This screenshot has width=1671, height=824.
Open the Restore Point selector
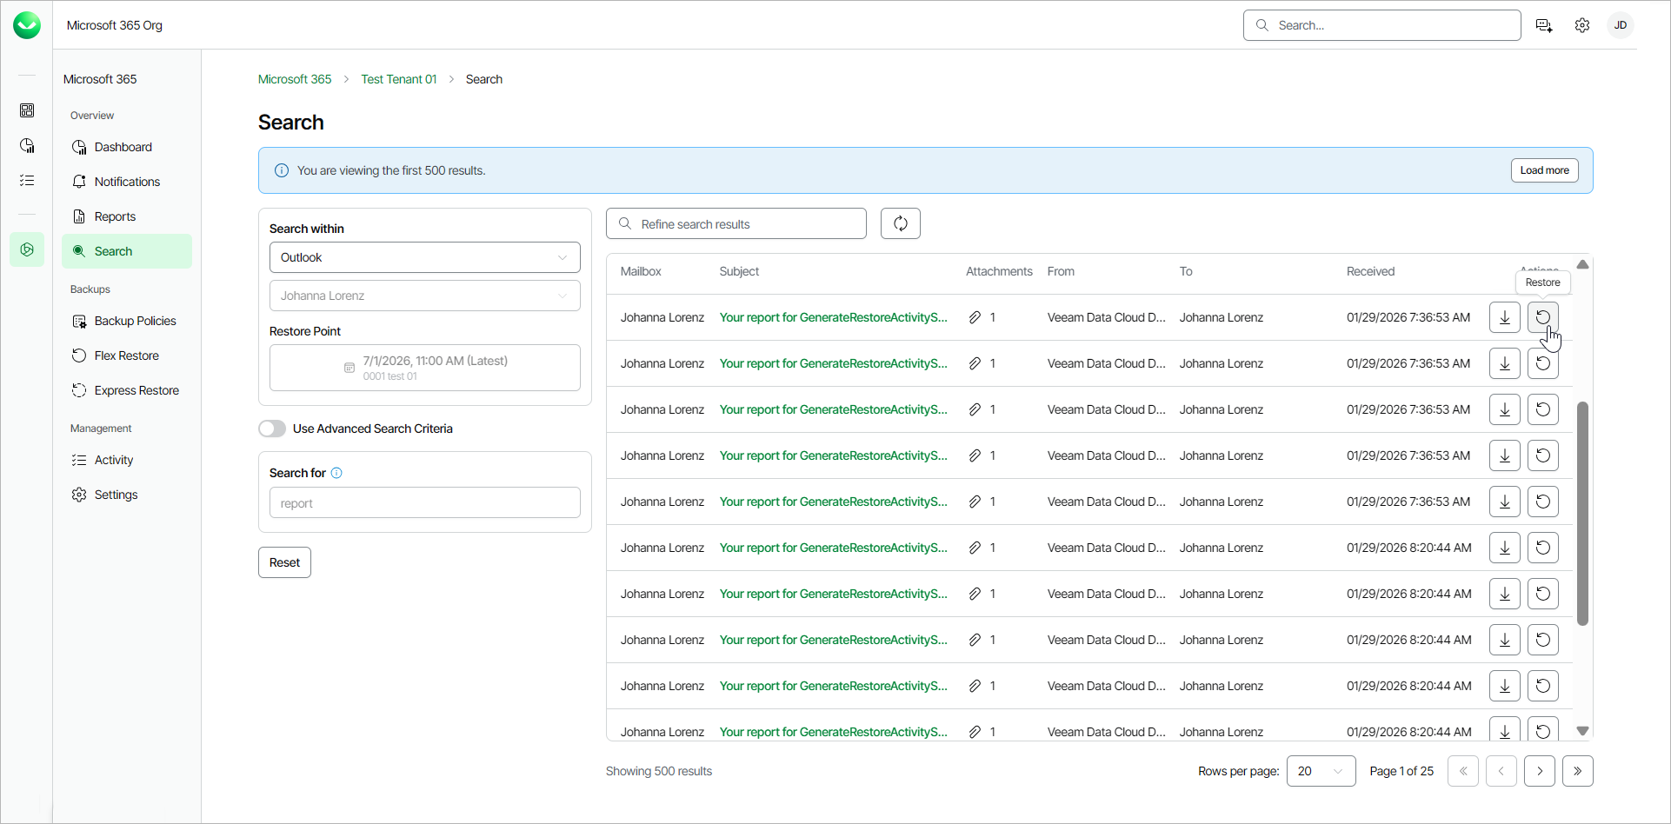425,368
